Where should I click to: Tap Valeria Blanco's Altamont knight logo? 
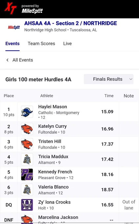pos(27,189)
